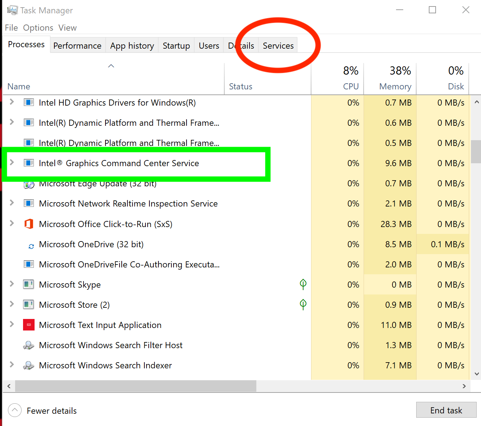Expand Microsoft Text Input Application row
Viewport: 481px width, 426px height.
[12, 324]
